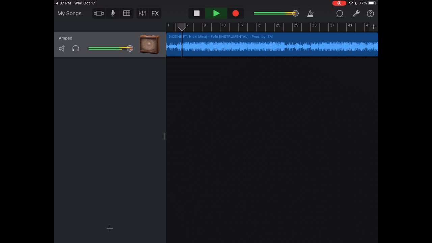
Task: Tap the Wi-Fi status icon
Action: 351,3
